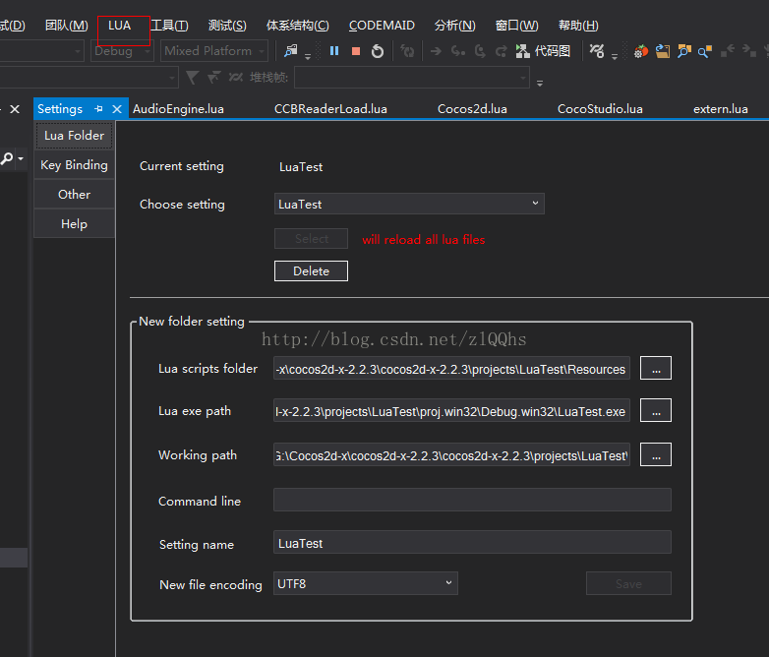
Task: Switch to the Cocos2d.lua tab
Action: click(472, 109)
